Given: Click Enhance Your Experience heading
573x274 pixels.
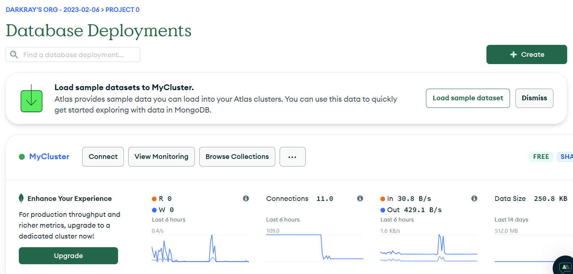Looking at the screenshot, I should pyautogui.click(x=70, y=199).
